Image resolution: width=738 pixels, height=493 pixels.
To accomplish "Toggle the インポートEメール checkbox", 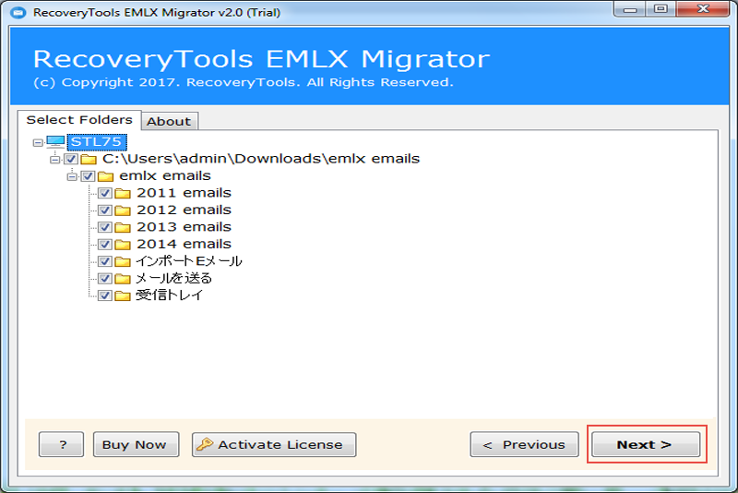I will click(105, 261).
